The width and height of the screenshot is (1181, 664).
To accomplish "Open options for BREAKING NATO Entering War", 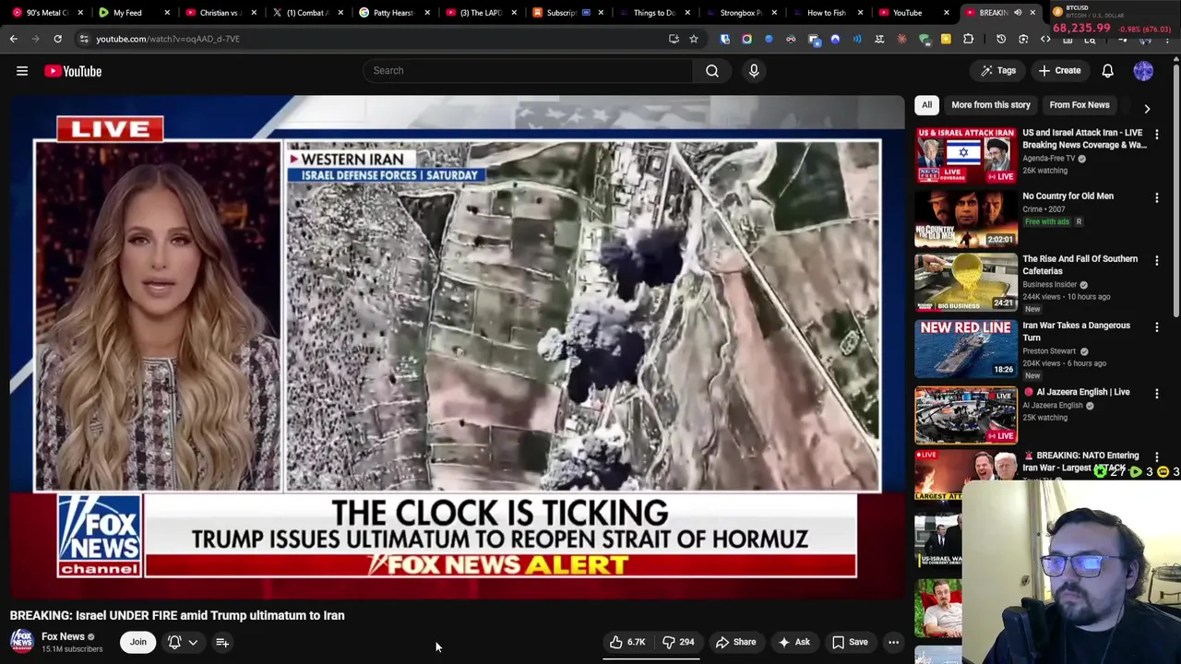I will point(1156,456).
